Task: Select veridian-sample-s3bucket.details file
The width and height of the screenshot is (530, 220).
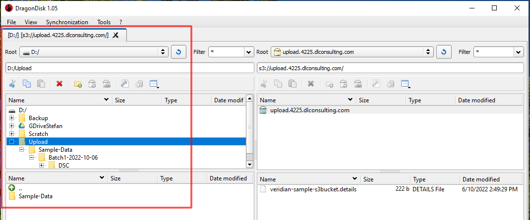Action: tap(313, 189)
